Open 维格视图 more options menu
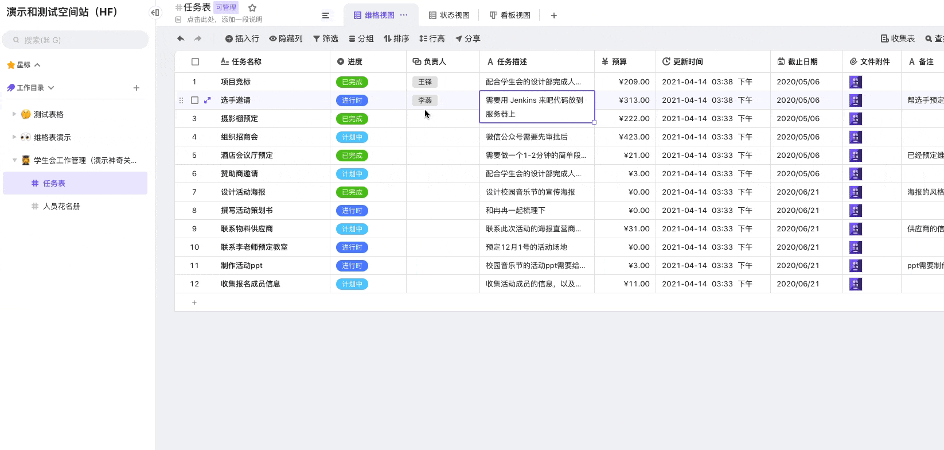Image resolution: width=944 pixels, height=450 pixels. click(404, 15)
